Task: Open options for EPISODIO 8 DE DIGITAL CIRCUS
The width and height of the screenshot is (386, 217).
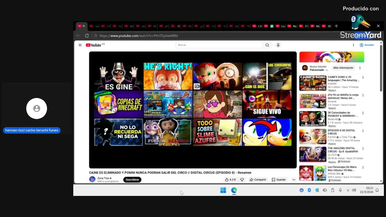Action: 363,131
